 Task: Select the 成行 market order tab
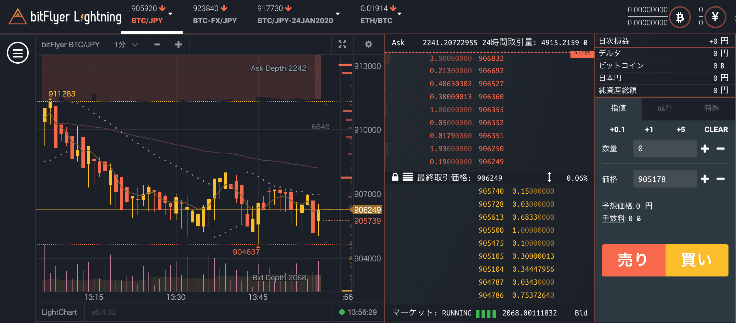(x=665, y=108)
